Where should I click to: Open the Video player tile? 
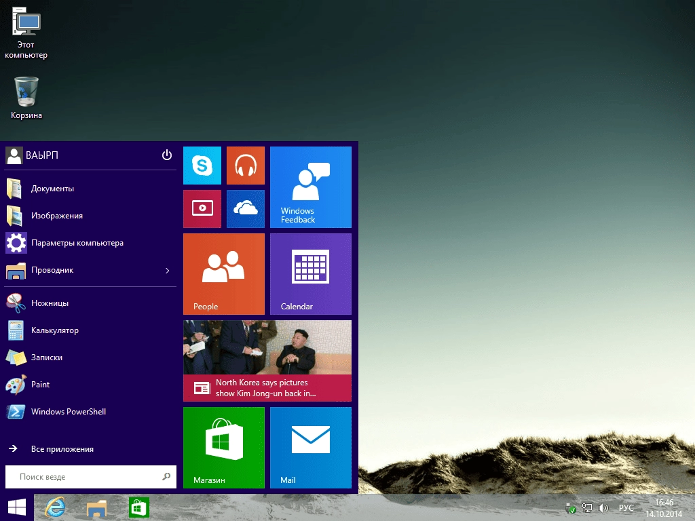pyautogui.click(x=202, y=209)
